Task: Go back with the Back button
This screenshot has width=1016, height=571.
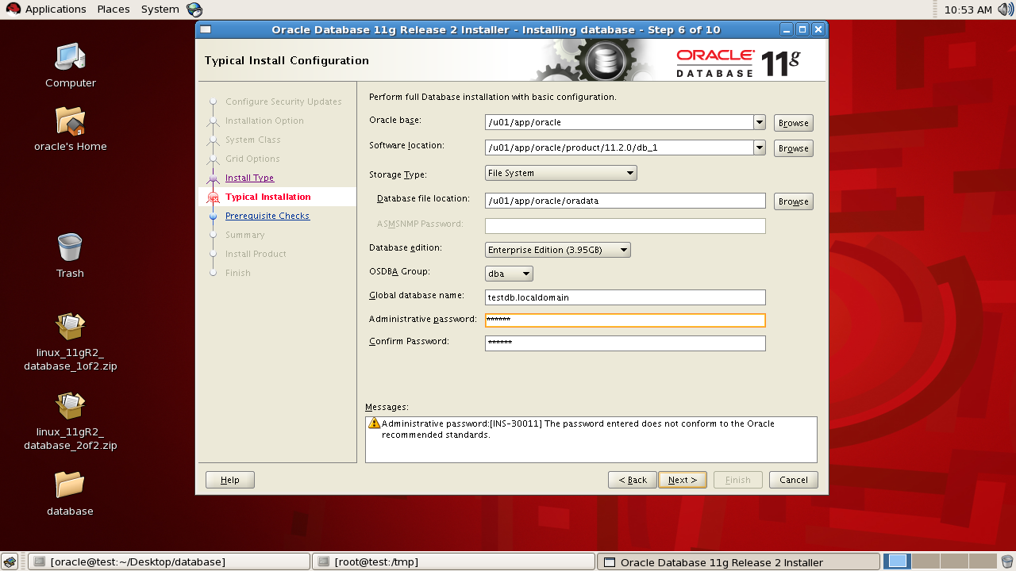Action: click(632, 480)
